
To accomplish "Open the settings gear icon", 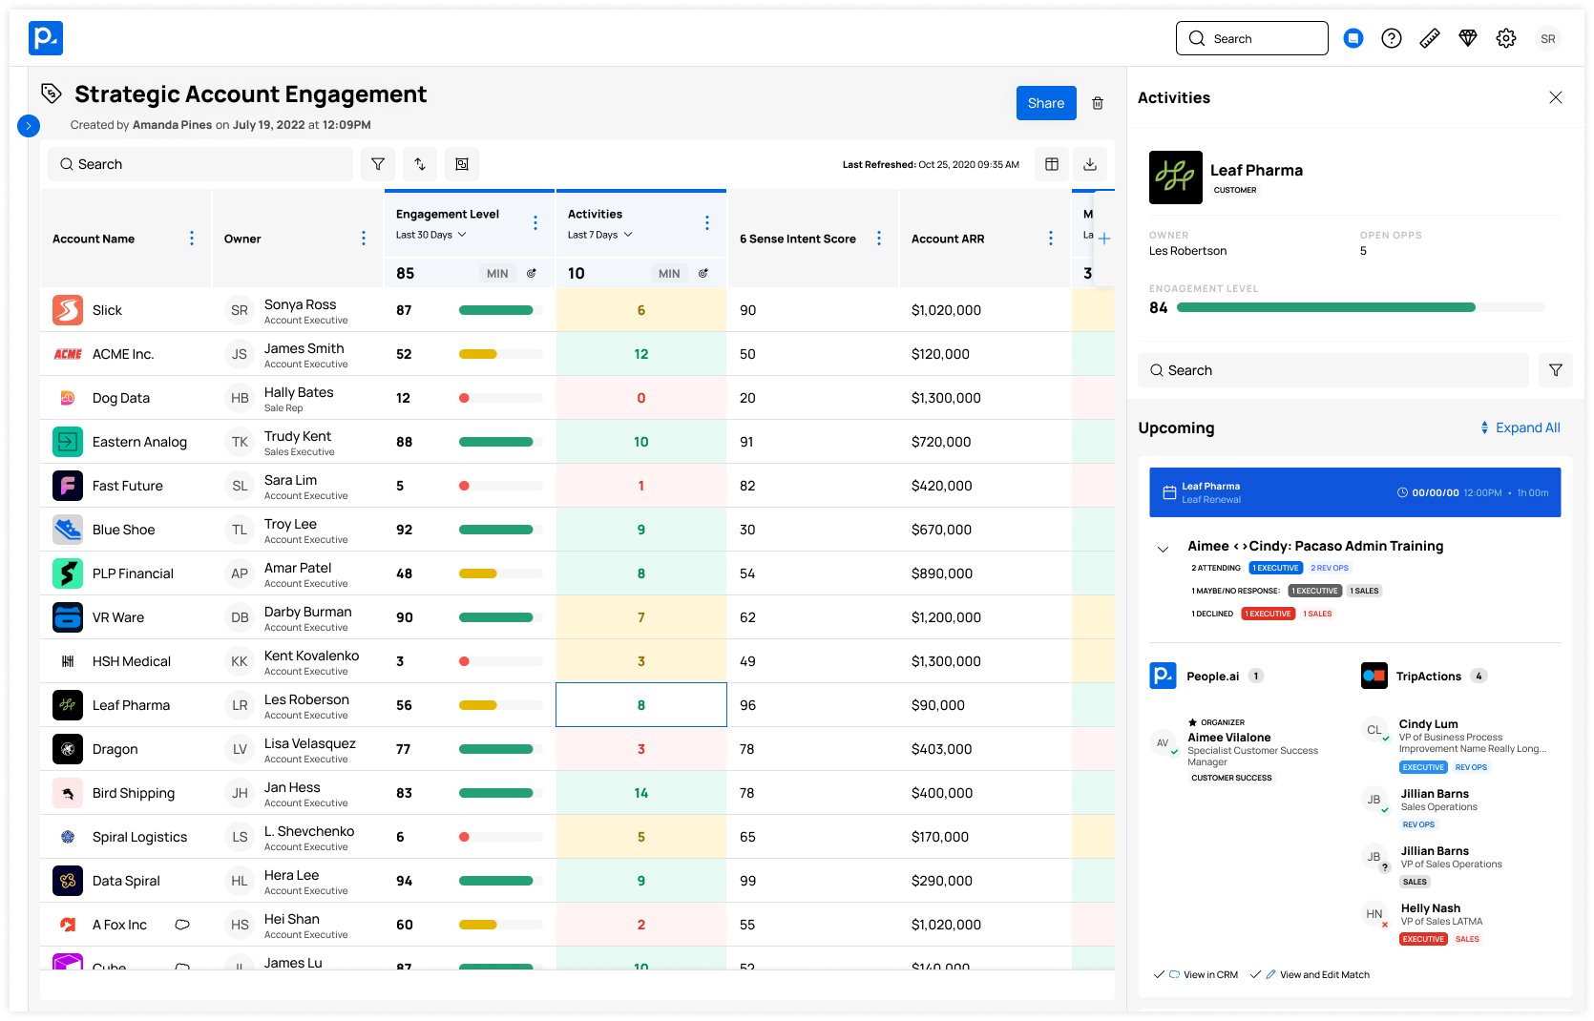I will coord(1506,38).
